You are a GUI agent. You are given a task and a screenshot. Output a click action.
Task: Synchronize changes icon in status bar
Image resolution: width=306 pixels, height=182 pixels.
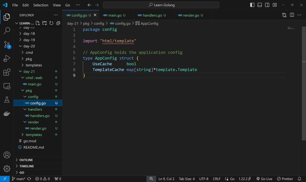pyautogui.click(x=29, y=179)
